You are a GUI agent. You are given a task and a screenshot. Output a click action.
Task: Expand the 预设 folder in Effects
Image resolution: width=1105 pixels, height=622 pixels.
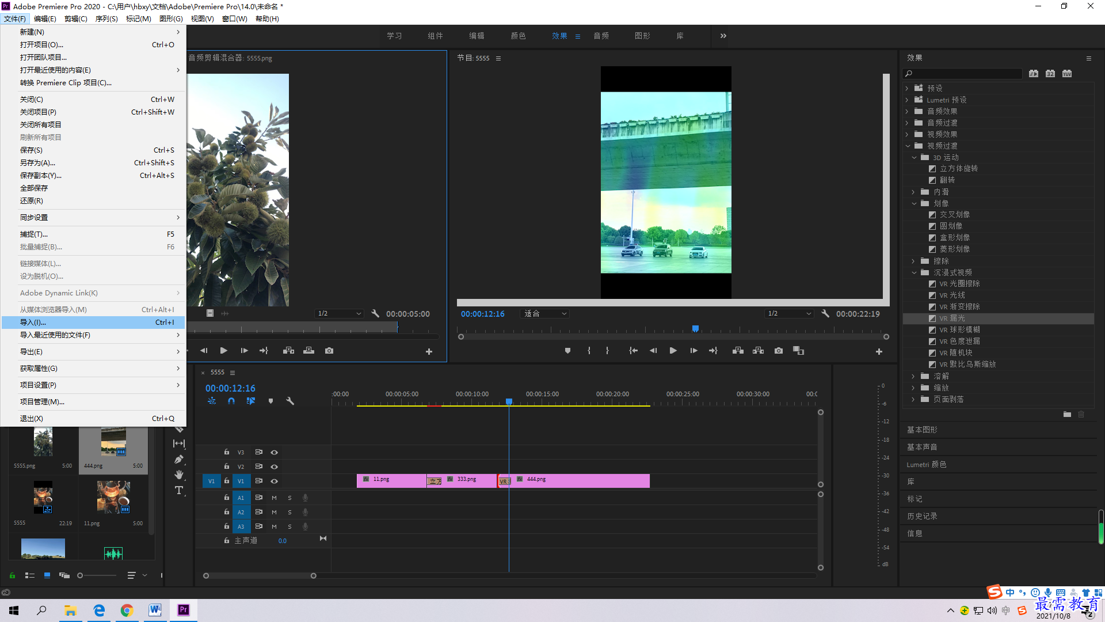(x=907, y=88)
